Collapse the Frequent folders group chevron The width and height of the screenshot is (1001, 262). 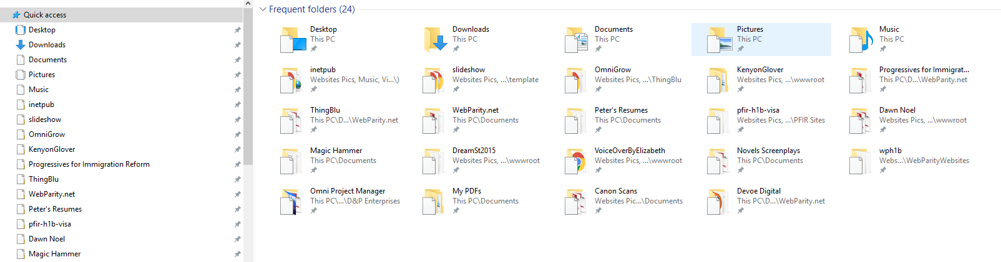(x=263, y=9)
